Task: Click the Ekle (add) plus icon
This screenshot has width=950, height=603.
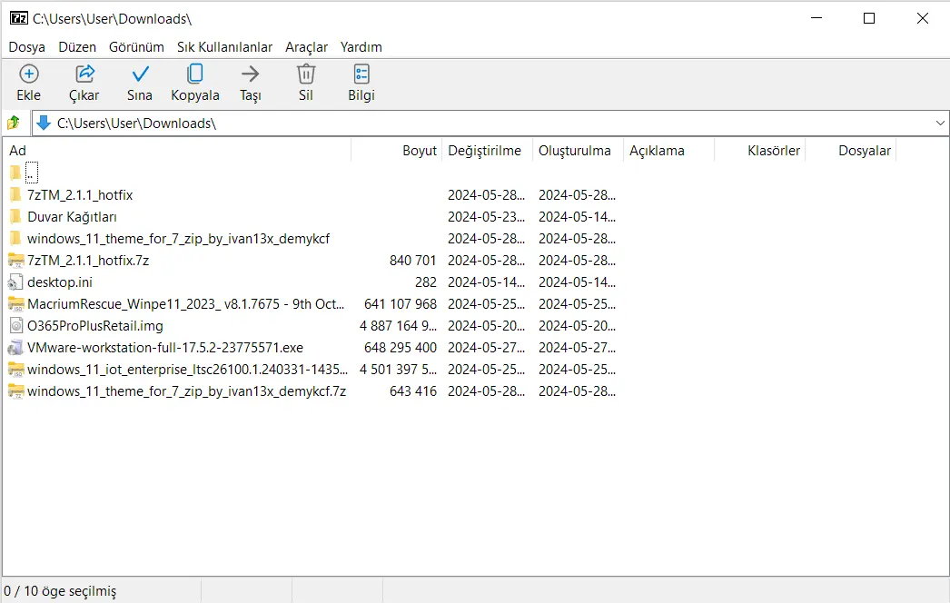Action: point(29,74)
